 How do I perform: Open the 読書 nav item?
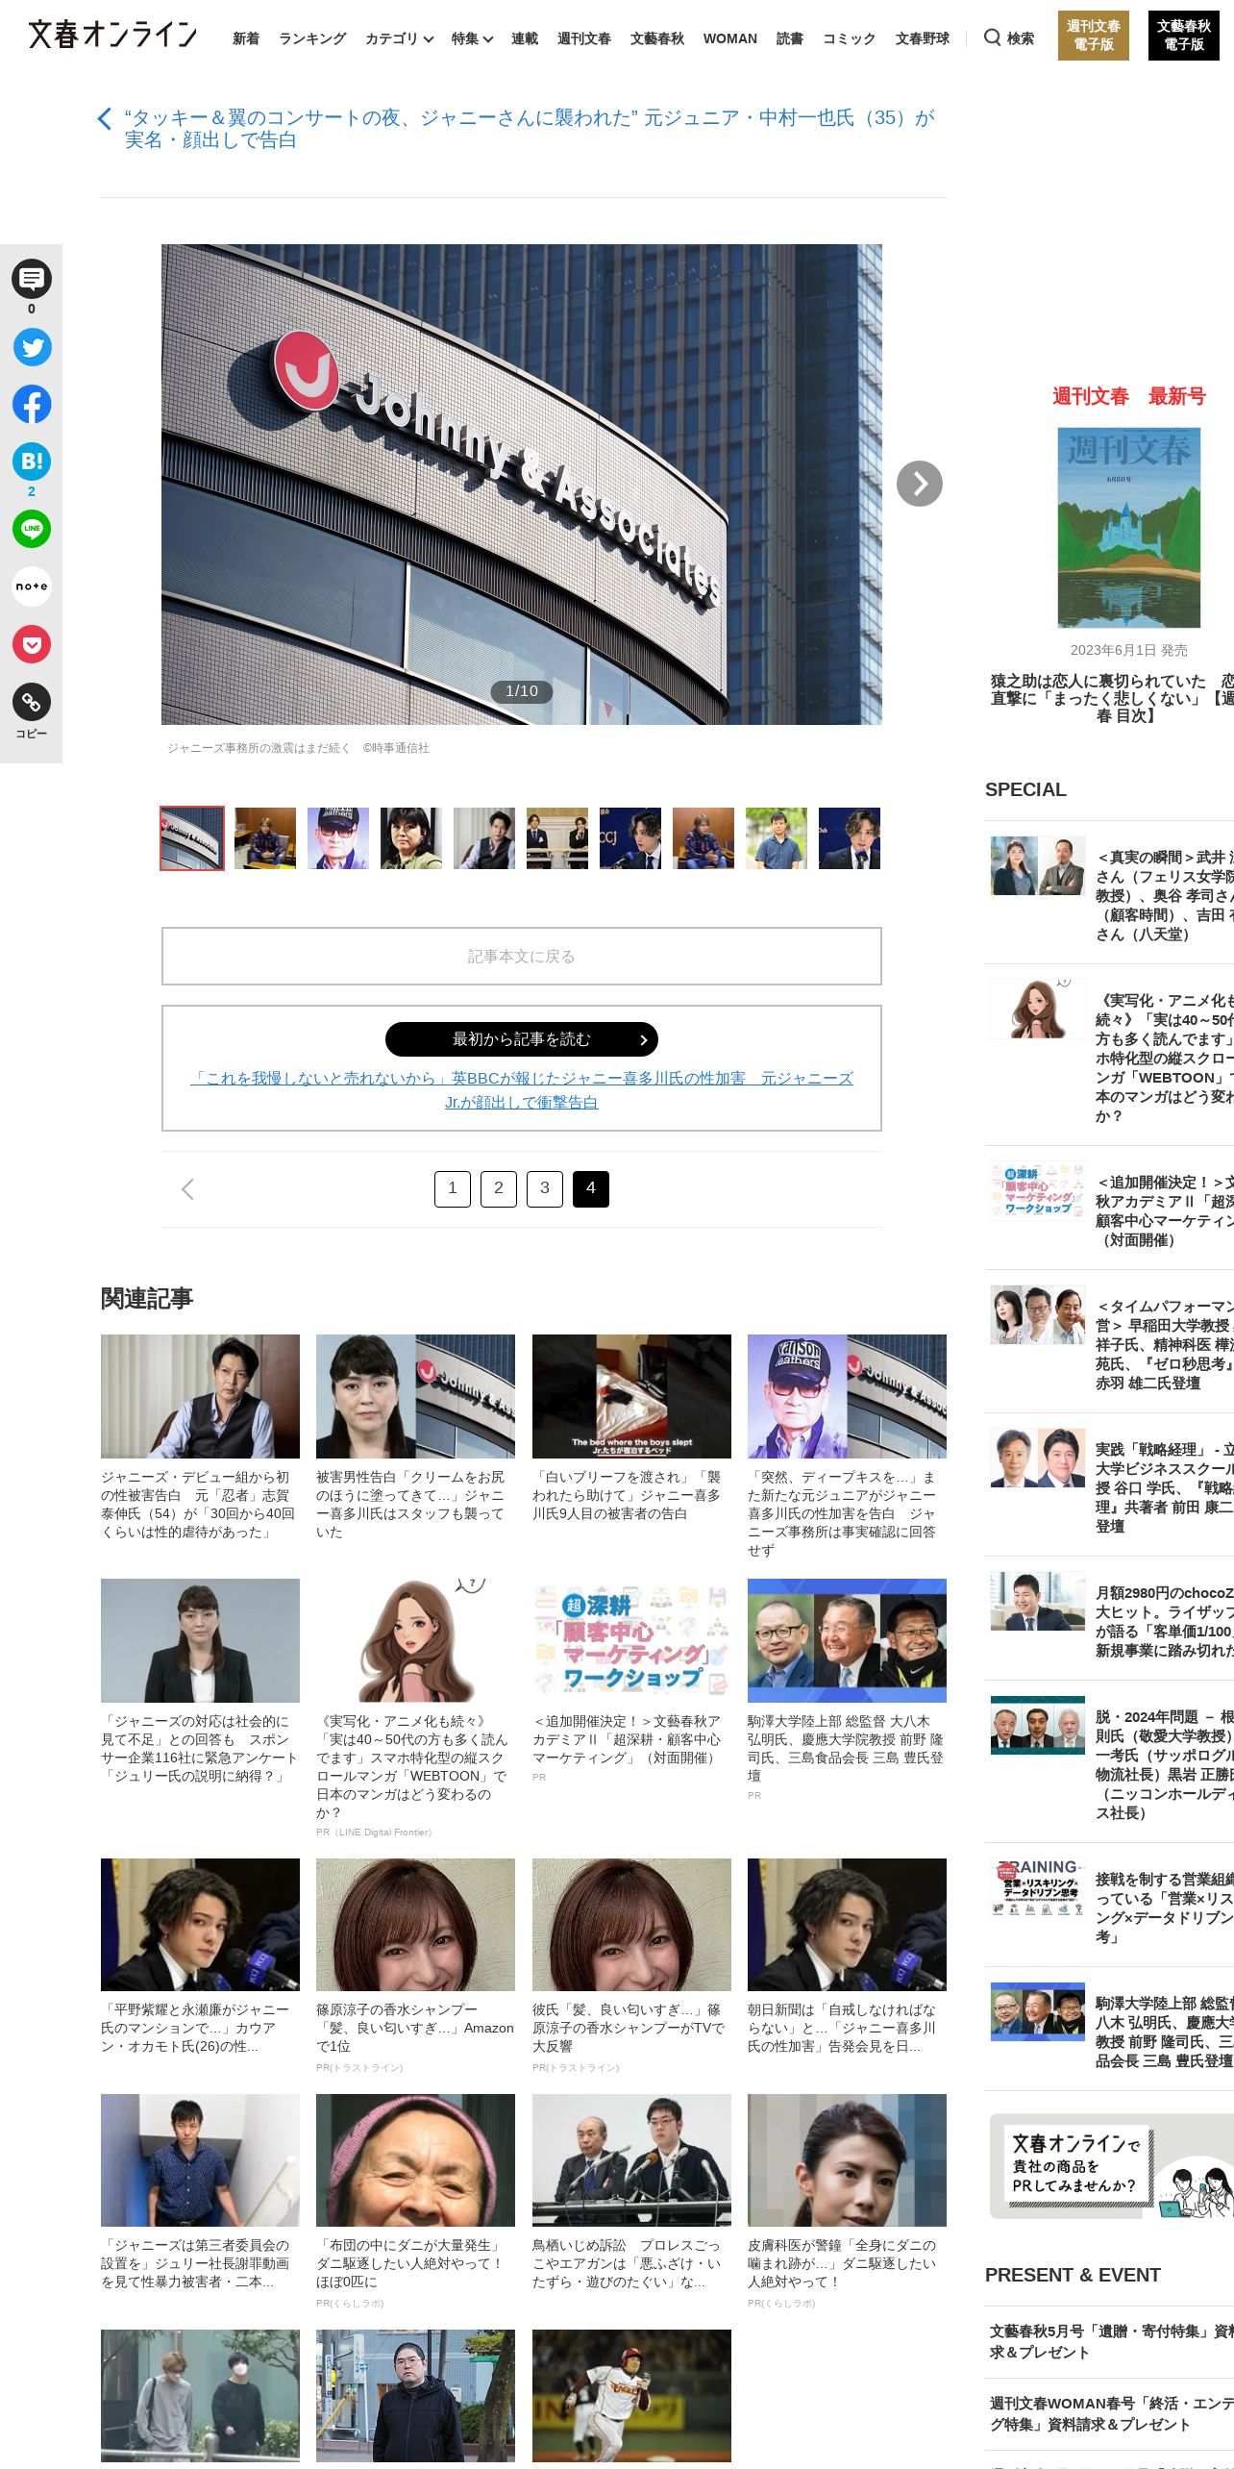pos(790,38)
